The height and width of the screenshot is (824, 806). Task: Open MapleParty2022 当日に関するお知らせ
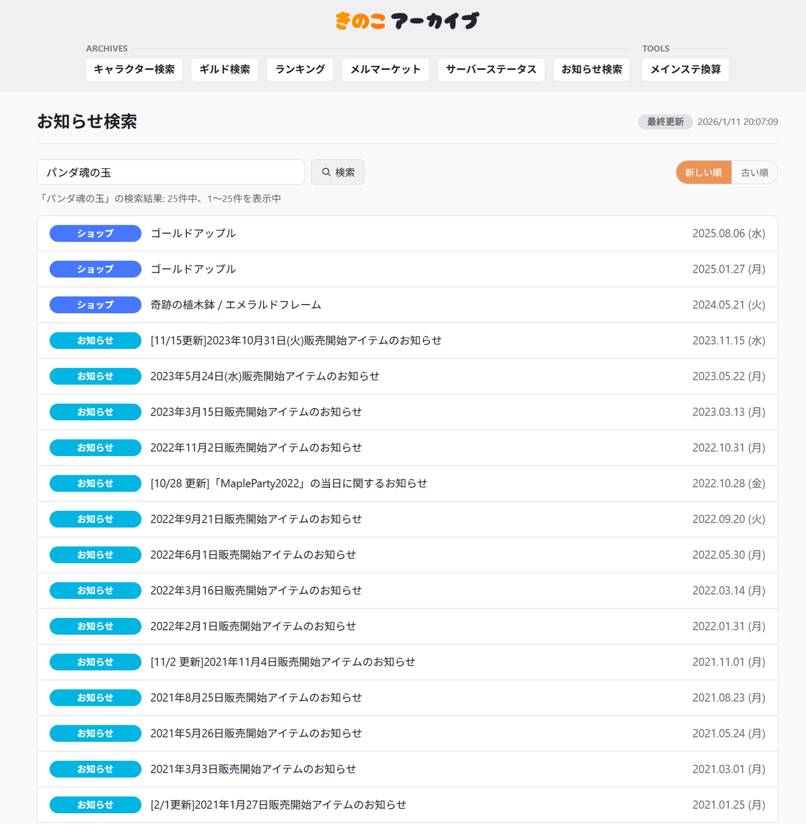coord(407,483)
